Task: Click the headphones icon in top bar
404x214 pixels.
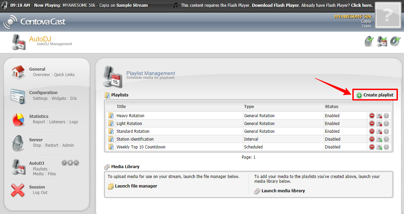Action: point(4,5)
